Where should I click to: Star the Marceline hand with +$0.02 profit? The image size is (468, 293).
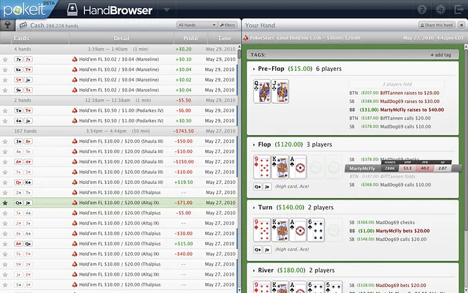coord(5,80)
